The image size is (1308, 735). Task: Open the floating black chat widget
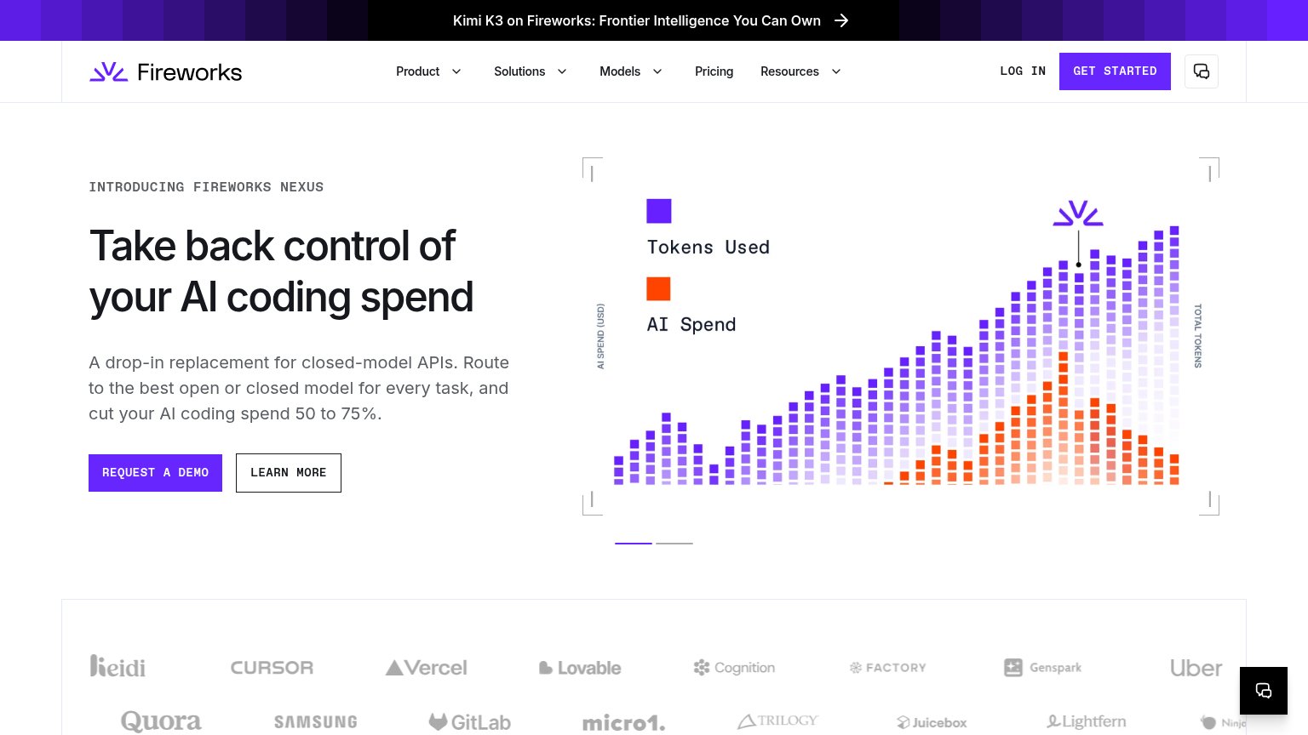[x=1264, y=691]
